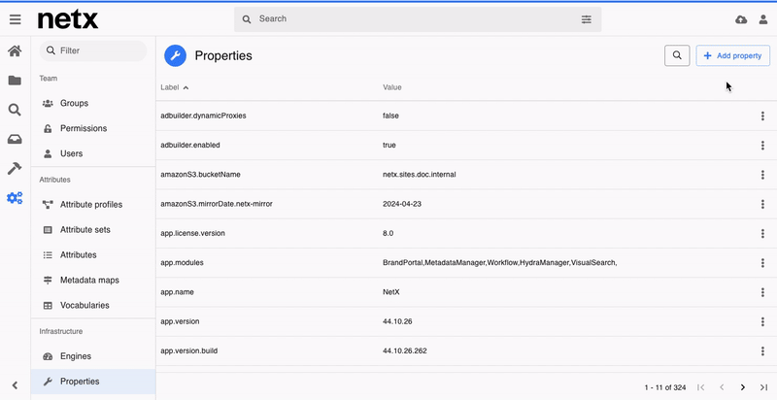
Task: Open actions menu for adbuilder.enabled row
Action: tap(762, 146)
